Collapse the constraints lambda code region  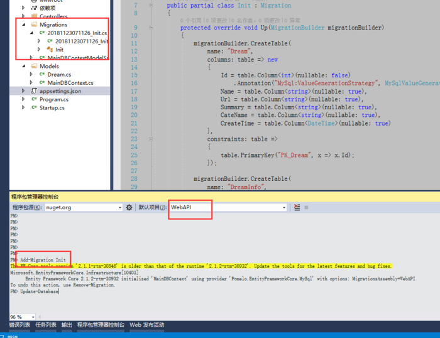[x=151, y=139]
